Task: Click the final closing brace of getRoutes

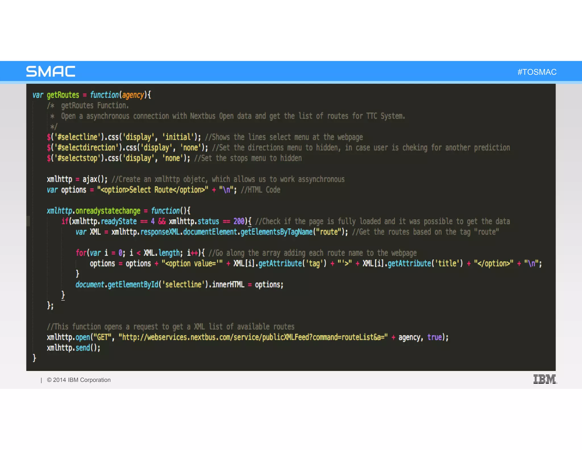Action: pos(34,358)
